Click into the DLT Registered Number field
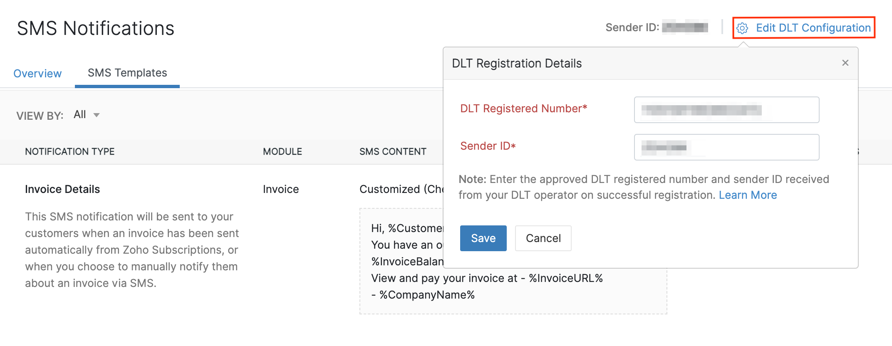Viewport: 892px width, 346px height. pos(726,110)
